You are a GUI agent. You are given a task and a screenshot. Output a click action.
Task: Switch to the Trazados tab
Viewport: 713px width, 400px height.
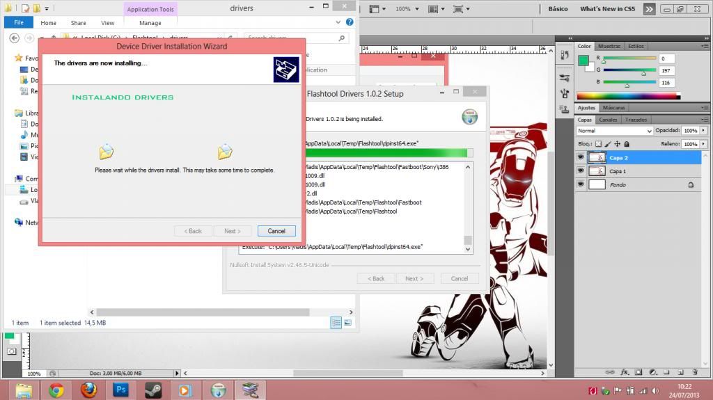point(636,120)
